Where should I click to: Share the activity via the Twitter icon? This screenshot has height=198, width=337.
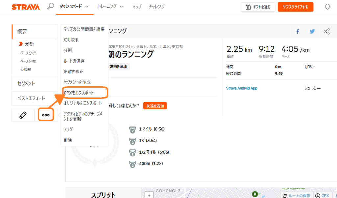312,31
